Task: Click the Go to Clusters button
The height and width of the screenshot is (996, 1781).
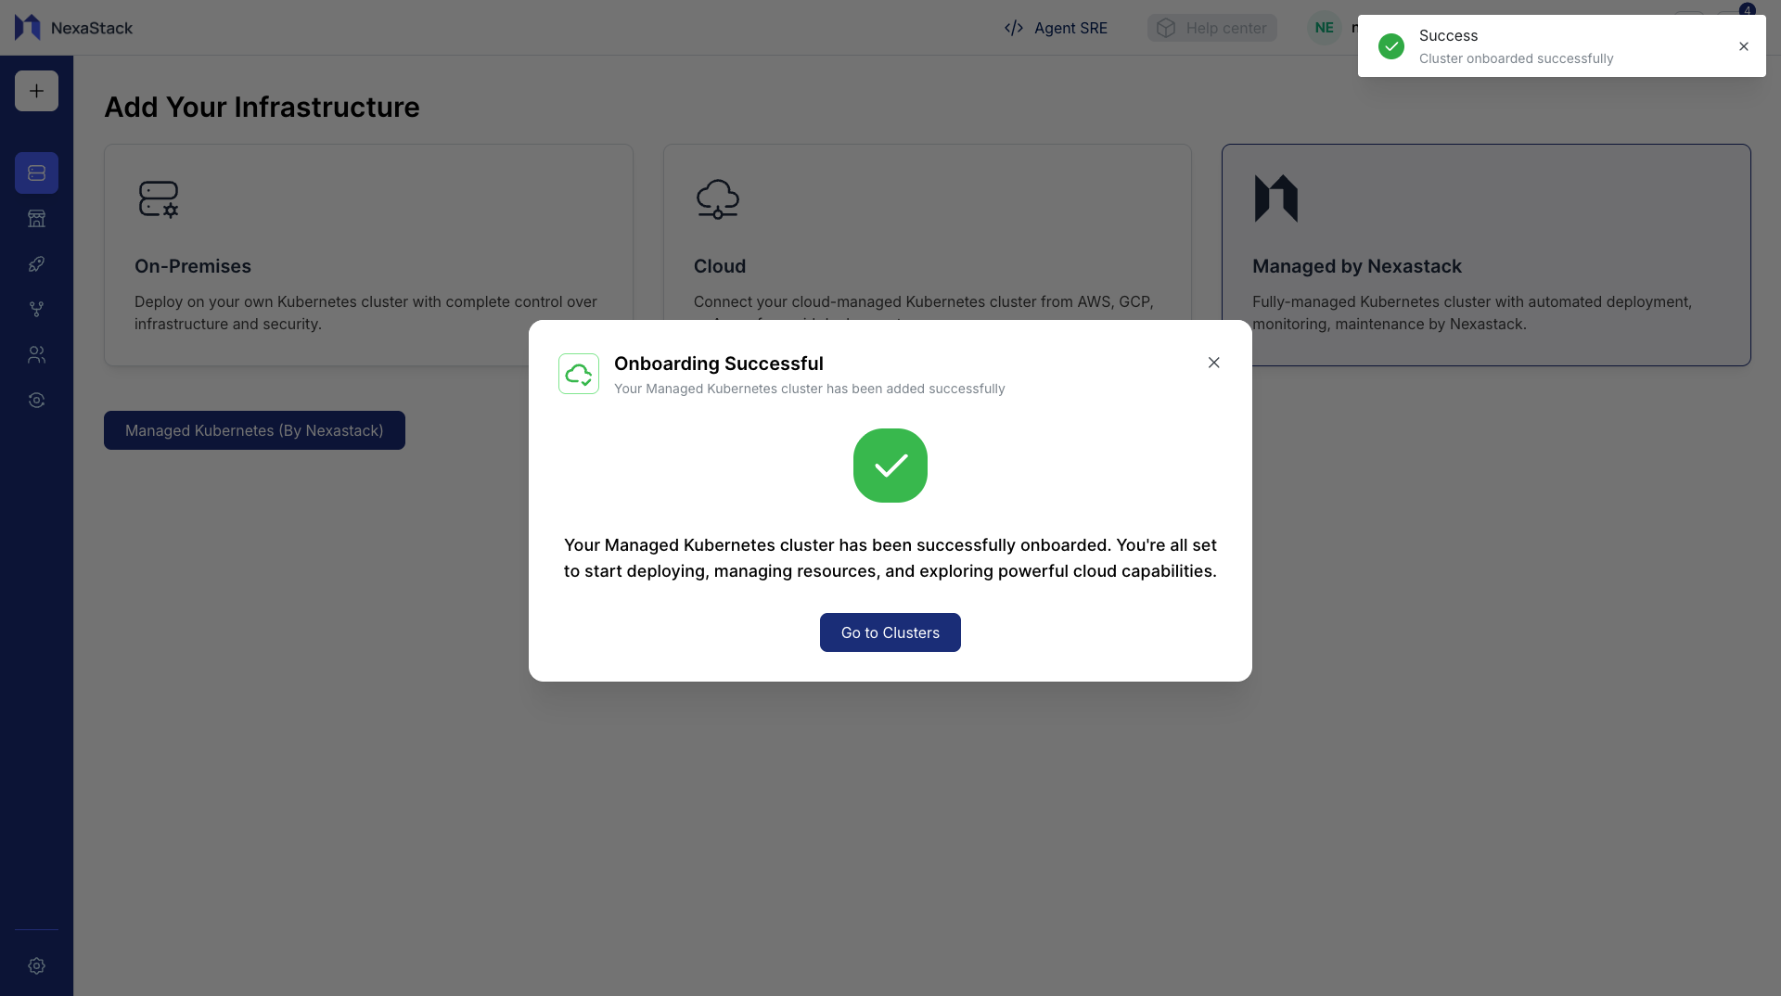Action: [x=890, y=632]
